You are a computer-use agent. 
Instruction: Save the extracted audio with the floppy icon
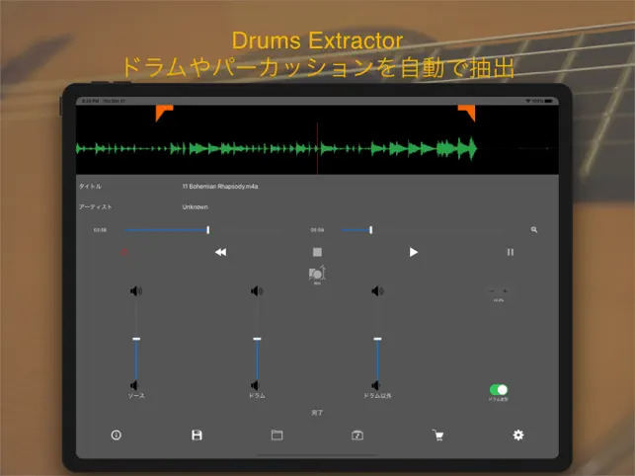[x=197, y=436]
